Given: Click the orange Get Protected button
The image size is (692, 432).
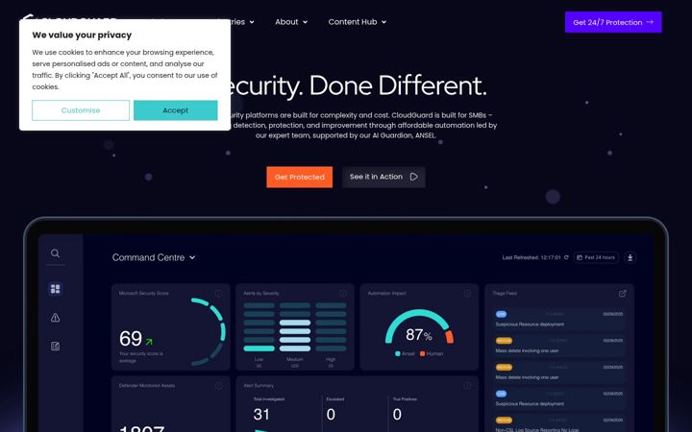Looking at the screenshot, I should (299, 177).
